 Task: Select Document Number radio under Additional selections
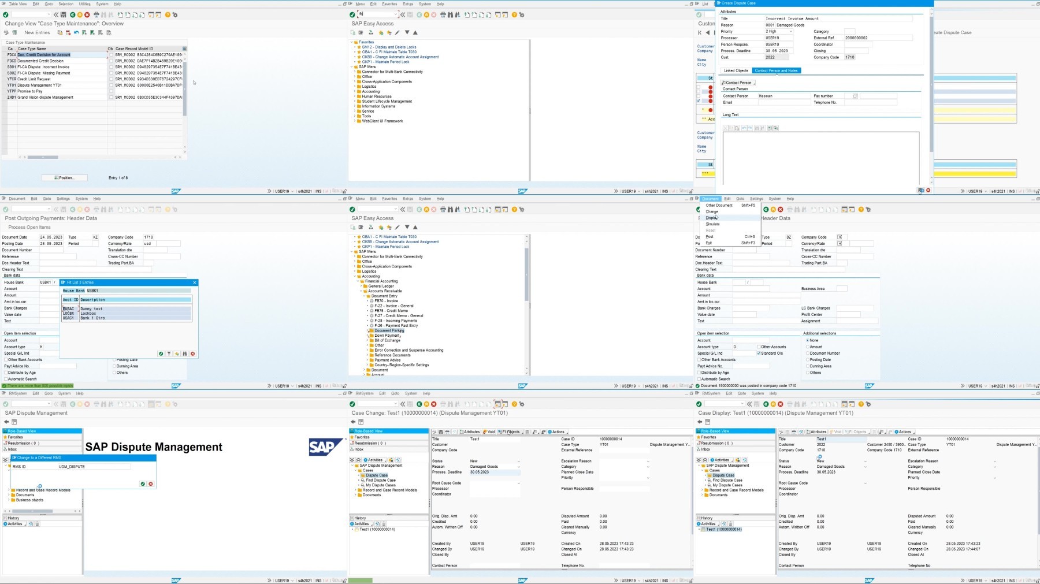coord(807,353)
